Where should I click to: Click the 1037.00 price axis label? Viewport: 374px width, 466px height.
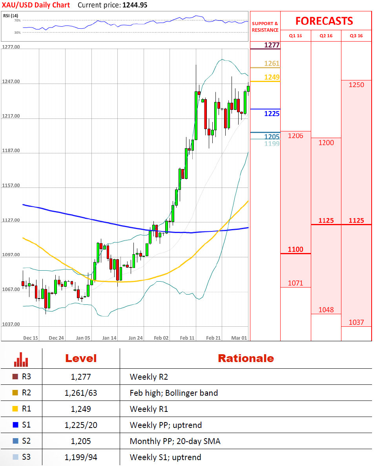pos(11,324)
